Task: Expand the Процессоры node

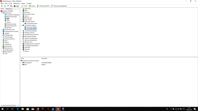Action: point(21,18)
